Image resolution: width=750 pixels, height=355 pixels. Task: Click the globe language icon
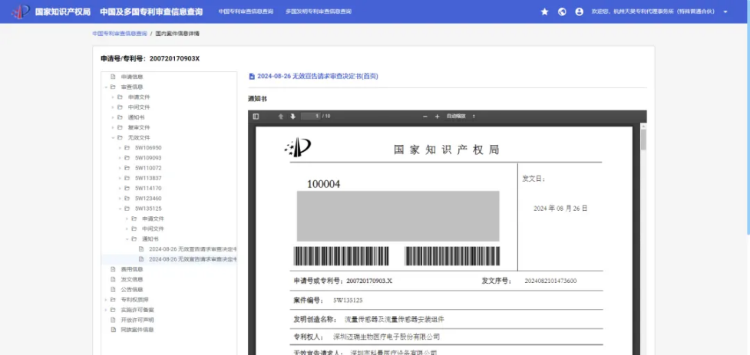[x=562, y=12]
